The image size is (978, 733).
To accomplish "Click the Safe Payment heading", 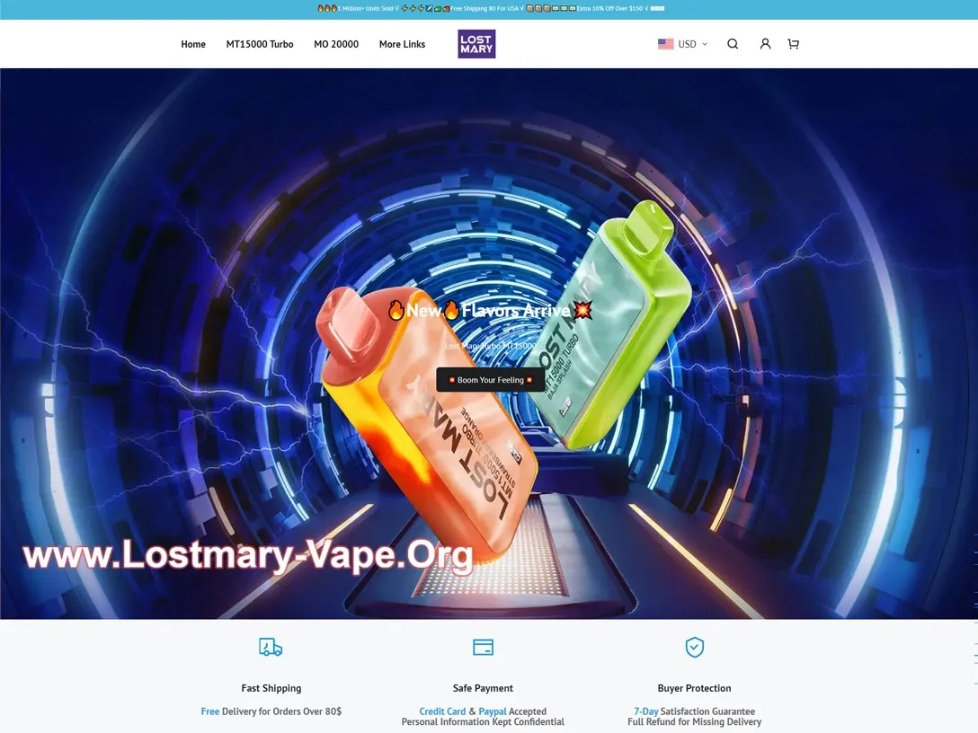I will pos(483,688).
